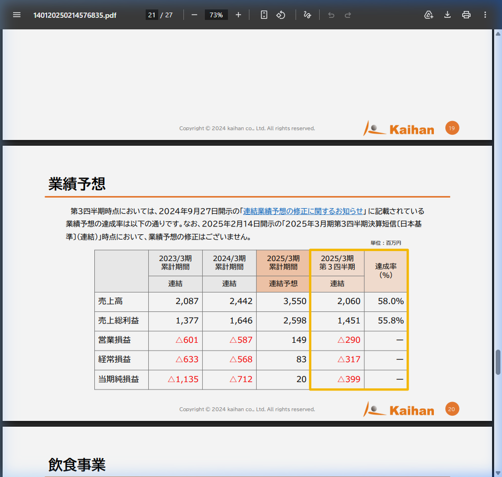Zoom out using the minus icon
This screenshot has width=502, height=477.
[194, 15]
